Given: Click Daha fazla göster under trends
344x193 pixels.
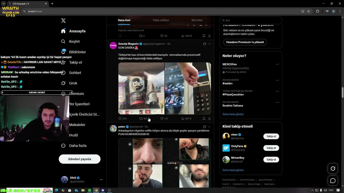Looking at the screenshot, I should pyautogui.click(x=233, y=114).
